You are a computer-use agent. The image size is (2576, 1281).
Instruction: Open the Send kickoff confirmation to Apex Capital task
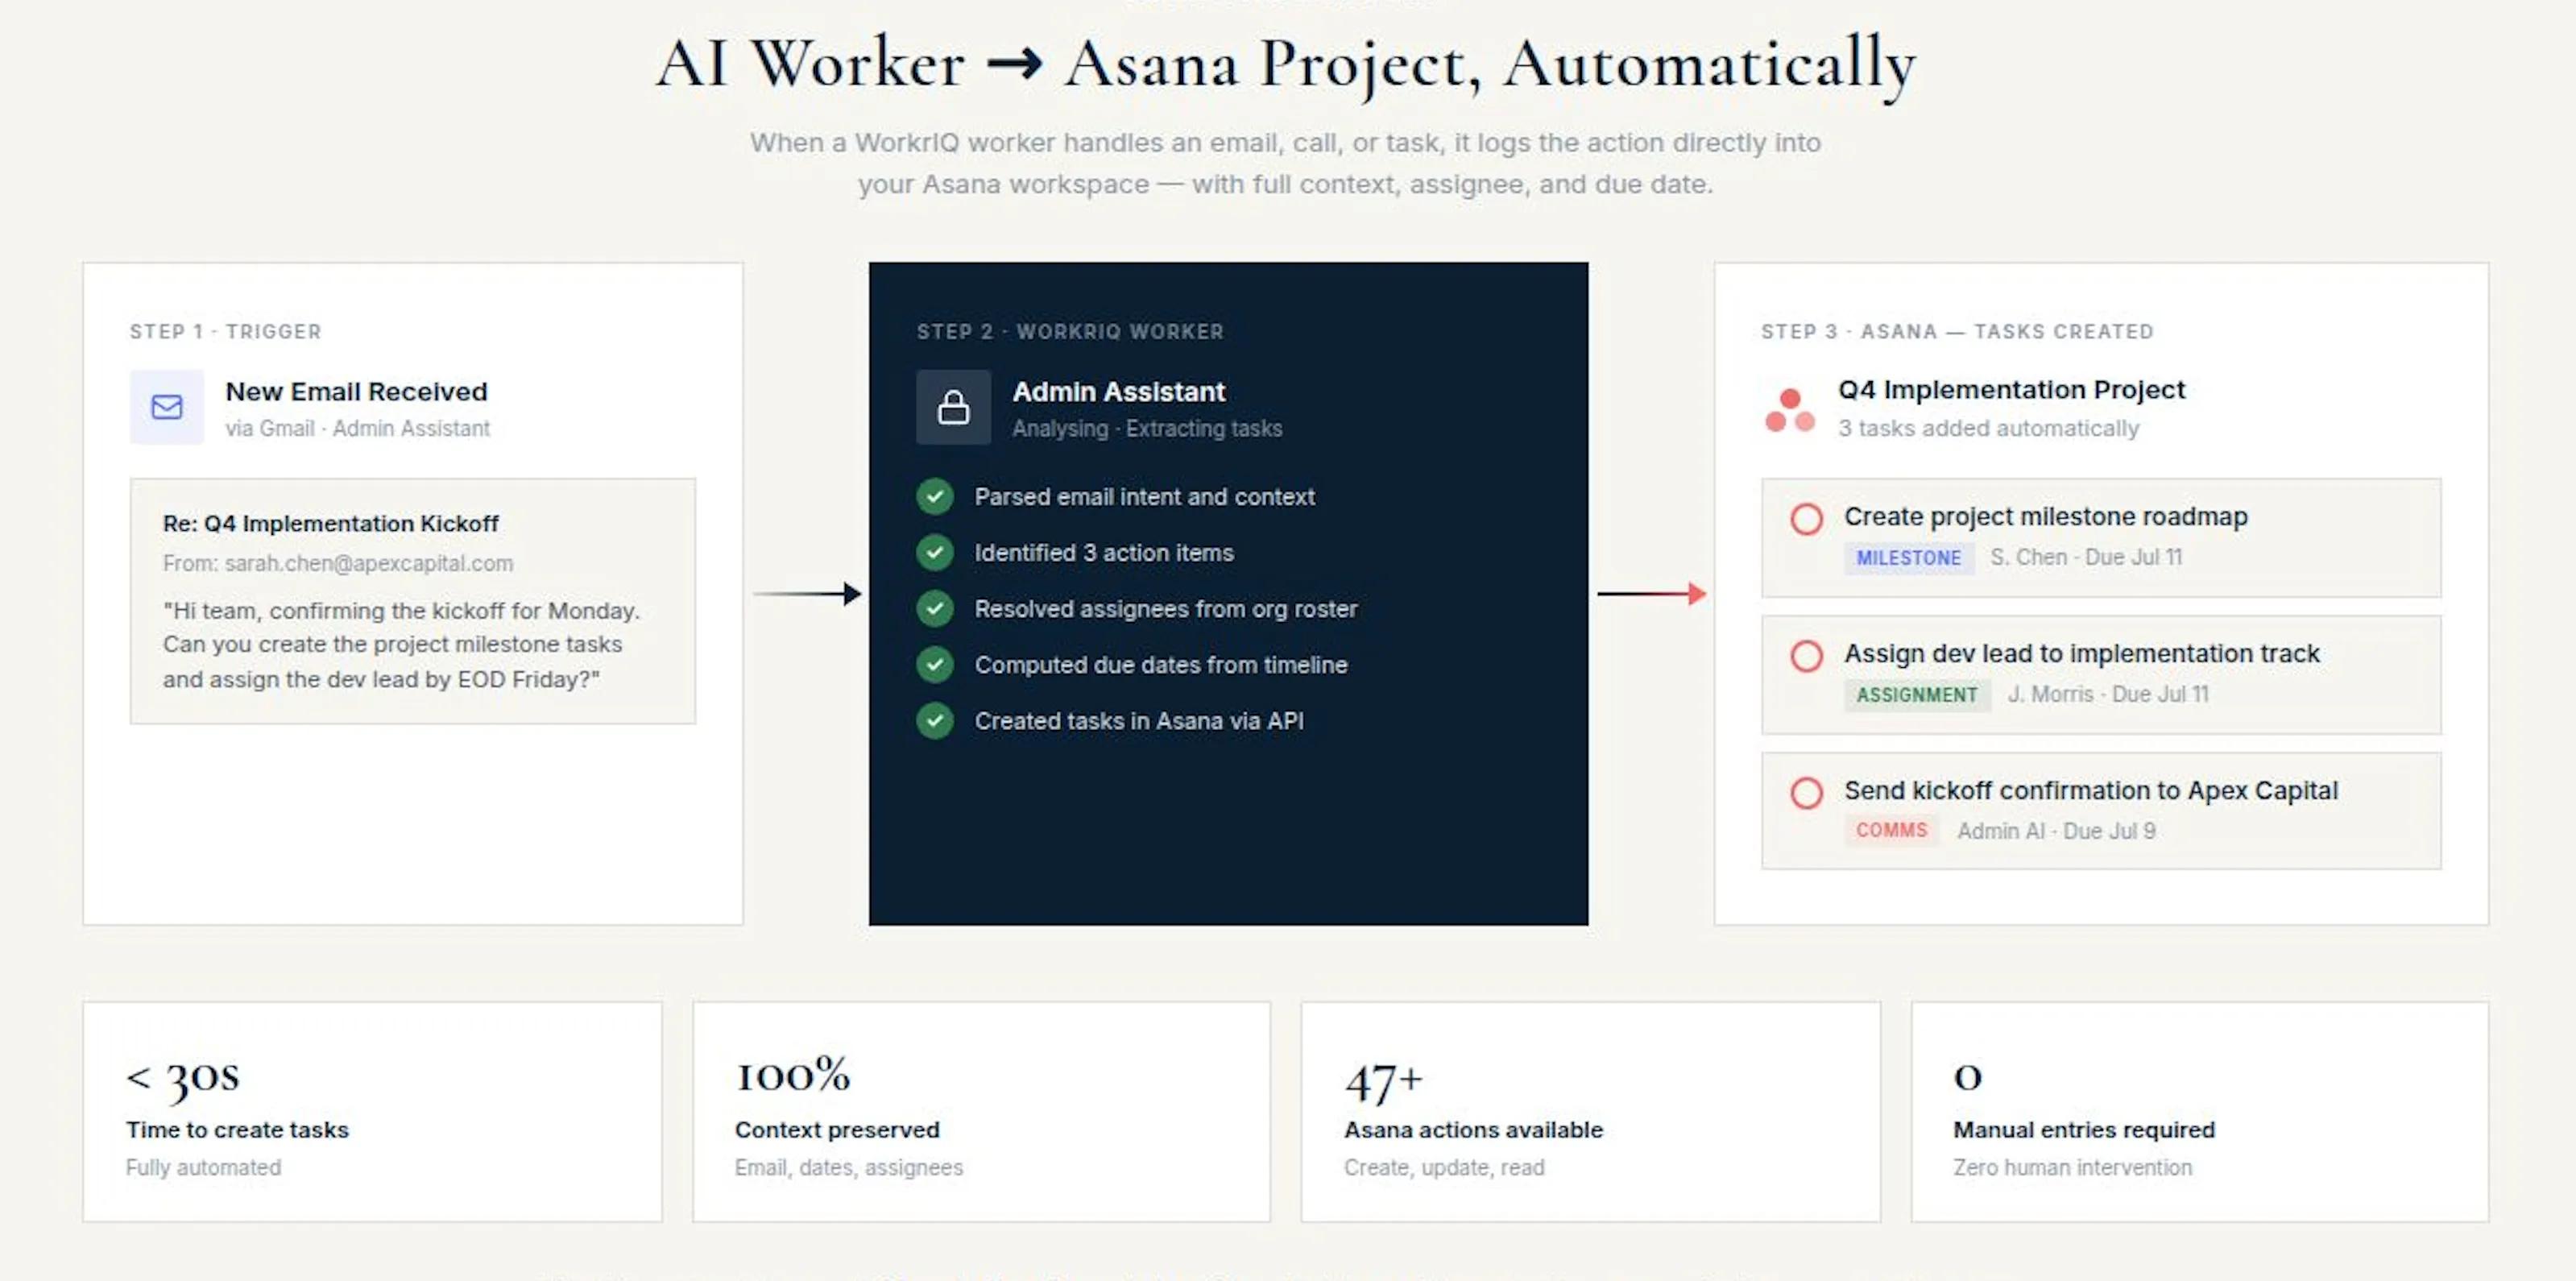pyautogui.click(x=2091, y=791)
